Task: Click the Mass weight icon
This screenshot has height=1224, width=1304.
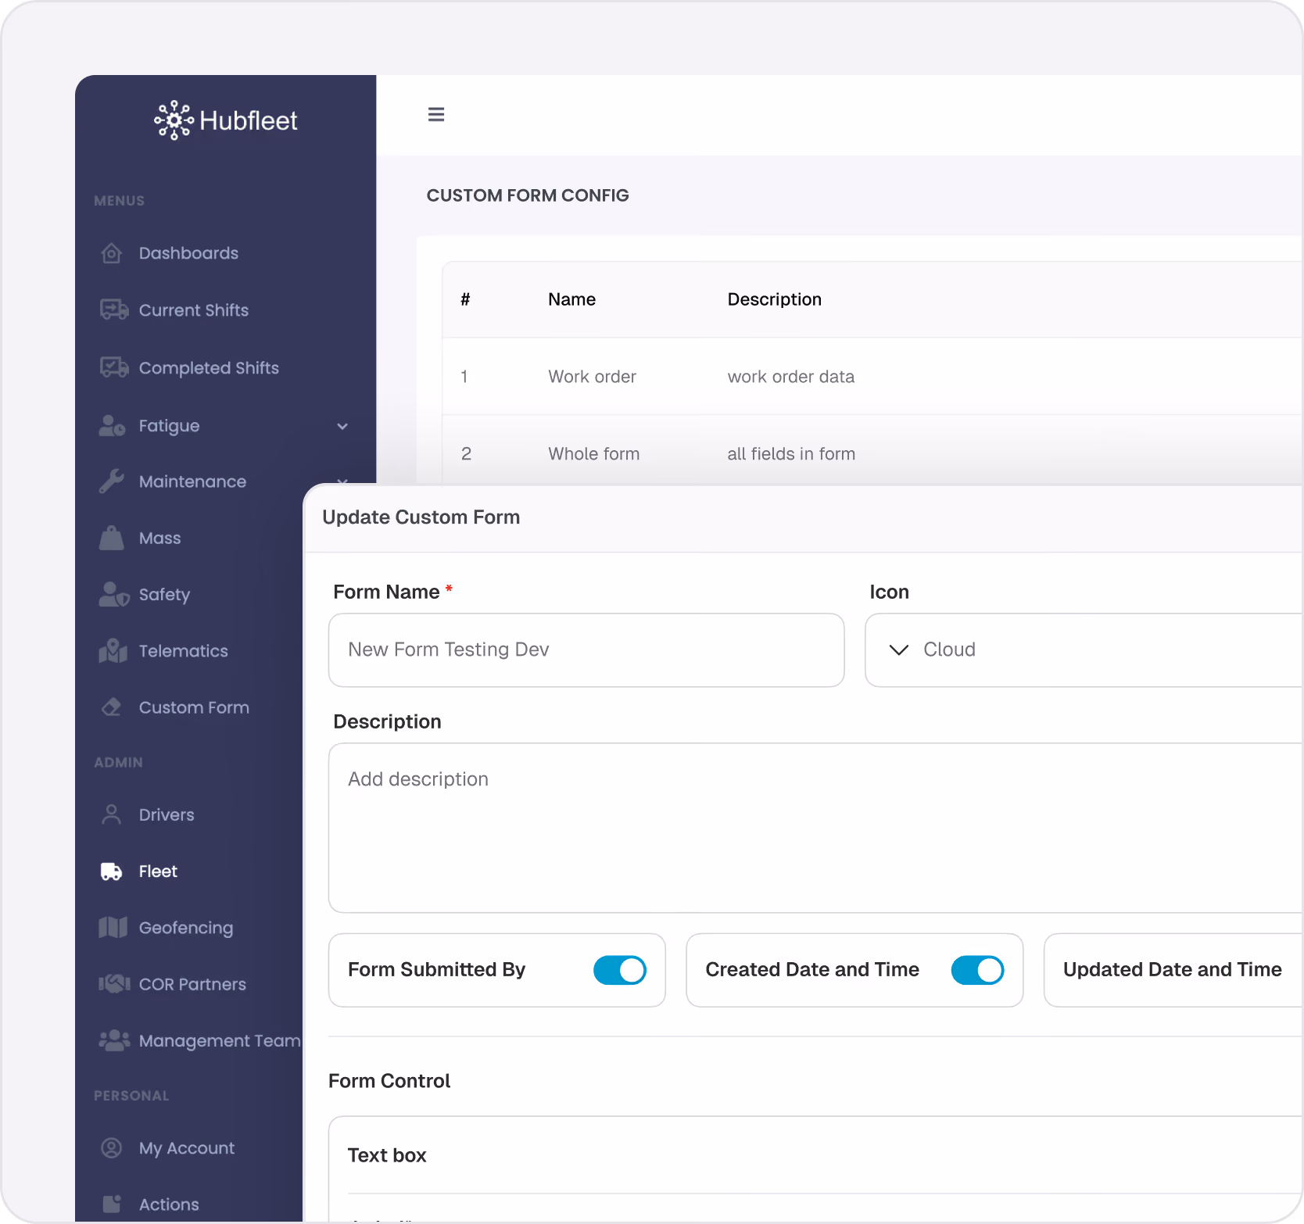Action: [x=112, y=538]
